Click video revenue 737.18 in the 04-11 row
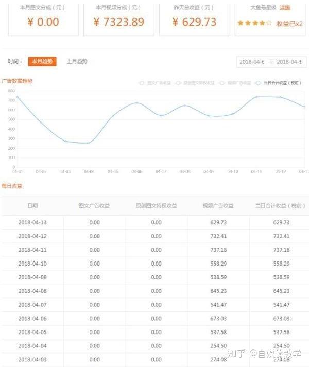Screen dimensions: 309x367 point(218,250)
